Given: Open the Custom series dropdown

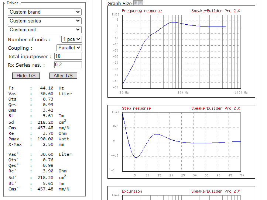Looking at the screenshot, I should (45, 21).
